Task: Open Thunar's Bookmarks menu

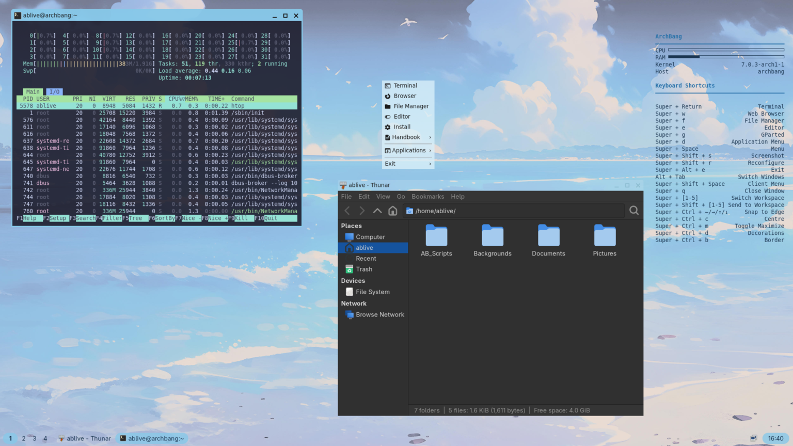Action: 428,197
